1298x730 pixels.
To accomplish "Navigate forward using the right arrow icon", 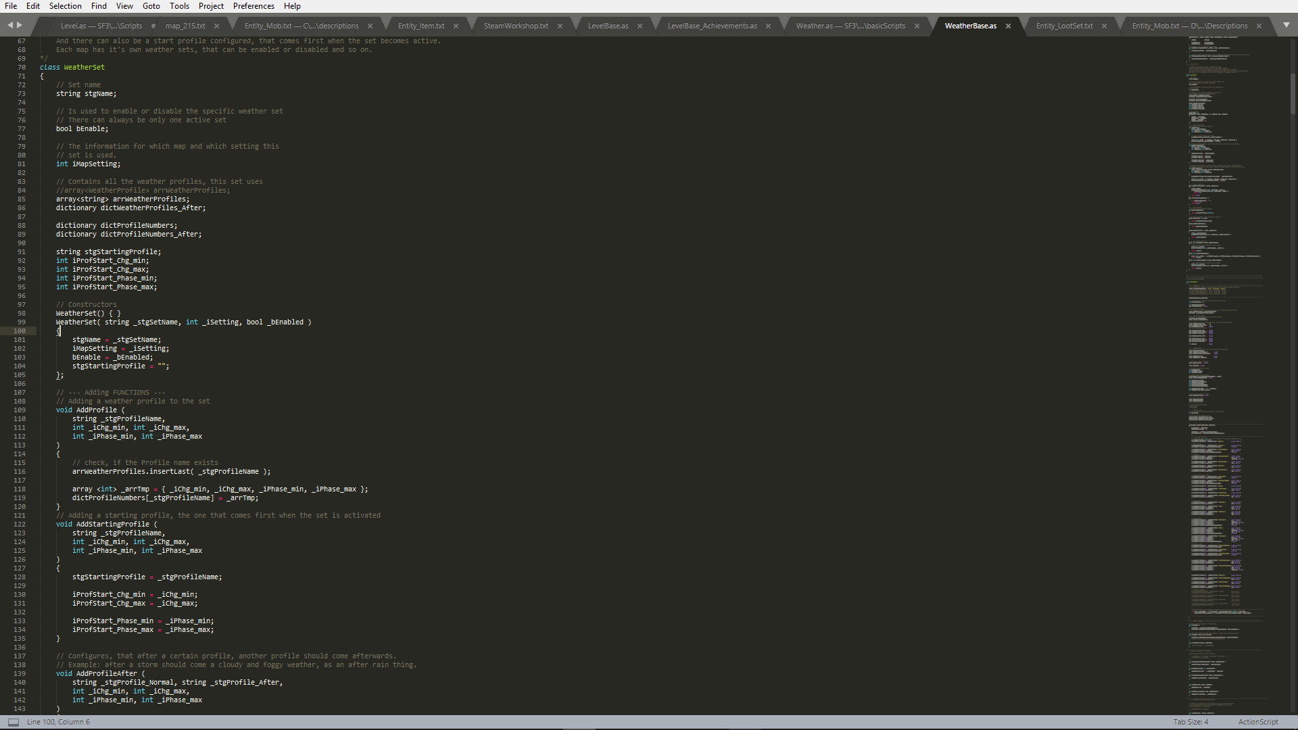I will pos(20,25).
